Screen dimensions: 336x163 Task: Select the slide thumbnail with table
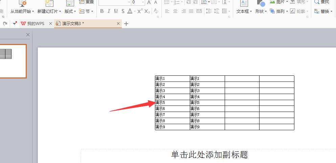pos(13,61)
